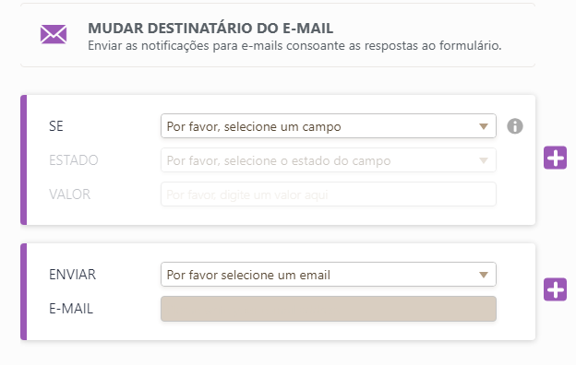The image size is (576, 365).
Task: Click the VALOR text input field
Action: (329, 194)
